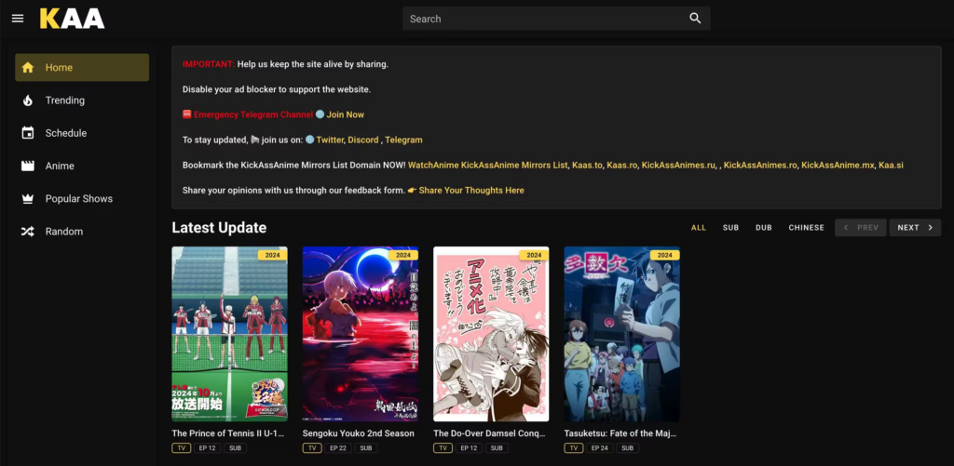Click The Do-Over Damsel title text
Screen dimensions: 954x466
tap(489, 433)
